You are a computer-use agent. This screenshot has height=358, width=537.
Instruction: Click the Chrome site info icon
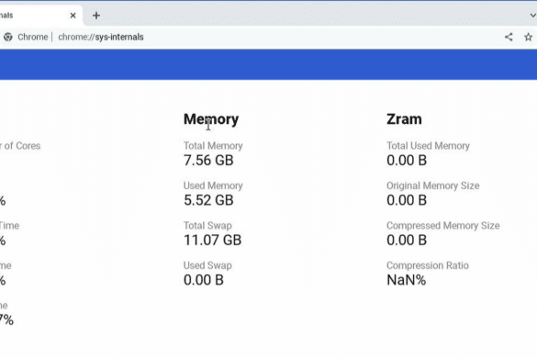8,37
